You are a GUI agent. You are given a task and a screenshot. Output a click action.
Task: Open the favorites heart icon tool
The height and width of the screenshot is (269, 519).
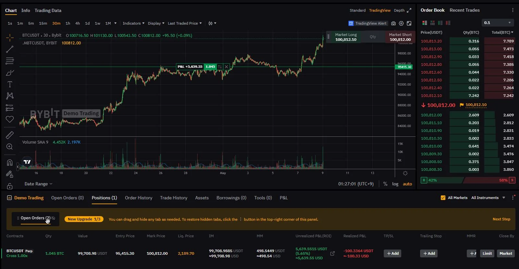(10, 119)
